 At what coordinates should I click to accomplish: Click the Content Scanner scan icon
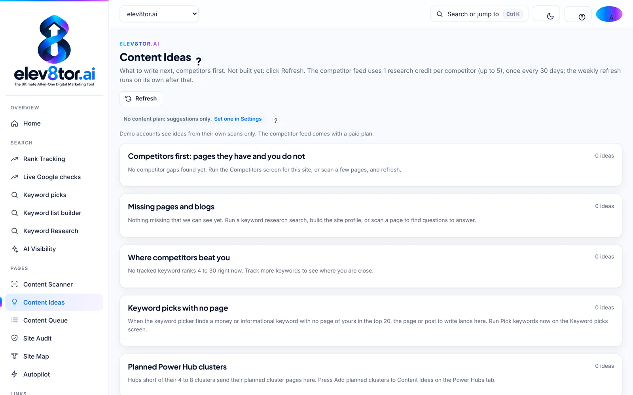[15, 284]
